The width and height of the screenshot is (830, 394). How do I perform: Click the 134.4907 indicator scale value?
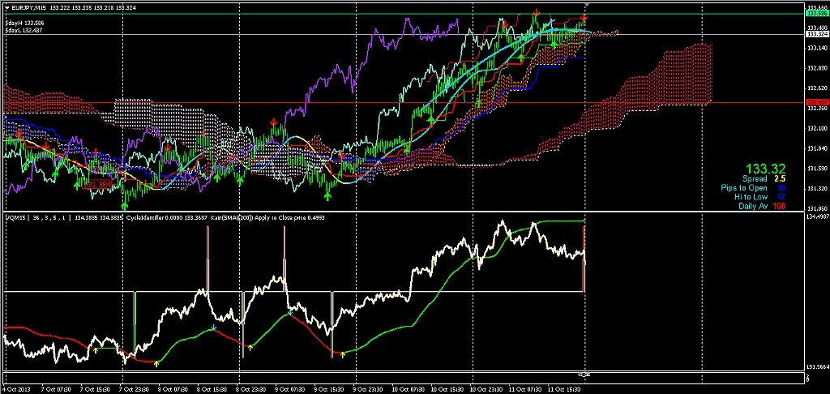[x=817, y=216]
